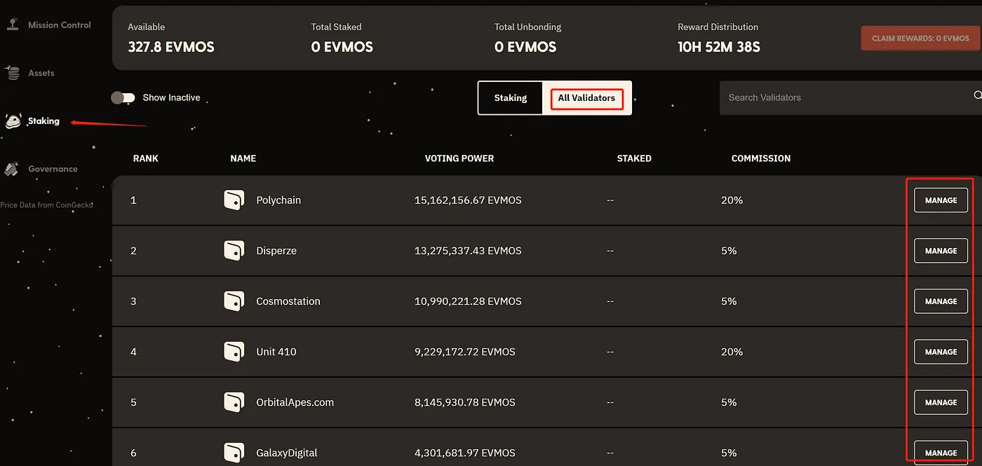Click Manage for GalaxyDigital
The width and height of the screenshot is (982, 466).
[x=941, y=453]
